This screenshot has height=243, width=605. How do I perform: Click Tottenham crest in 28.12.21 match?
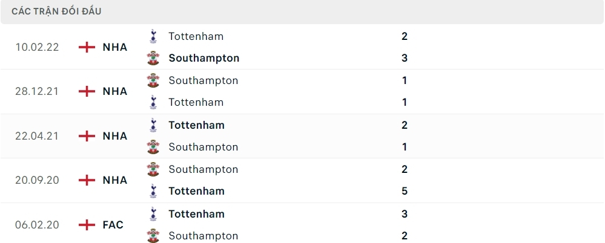pyautogui.click(x=153, y=102)
